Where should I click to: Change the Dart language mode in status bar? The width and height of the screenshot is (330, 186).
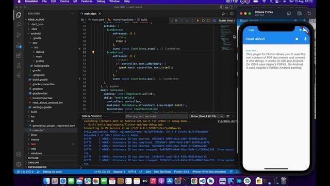tap(148, 172)
